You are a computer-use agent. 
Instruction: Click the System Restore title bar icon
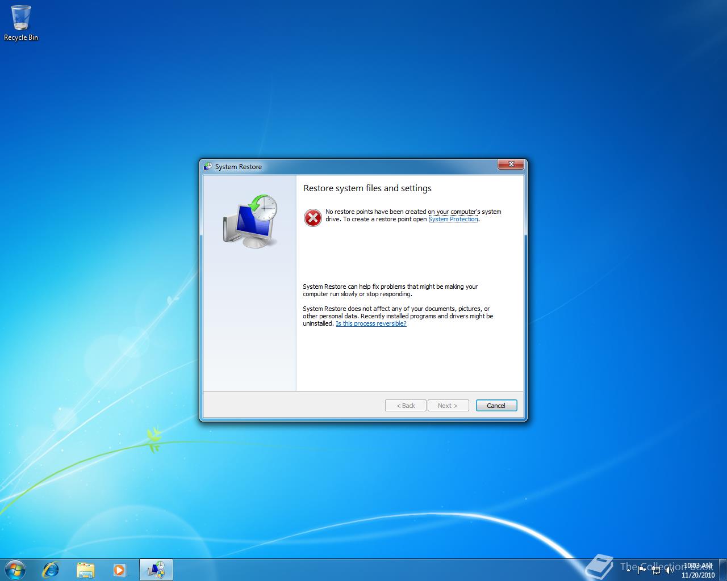[208, 166]
